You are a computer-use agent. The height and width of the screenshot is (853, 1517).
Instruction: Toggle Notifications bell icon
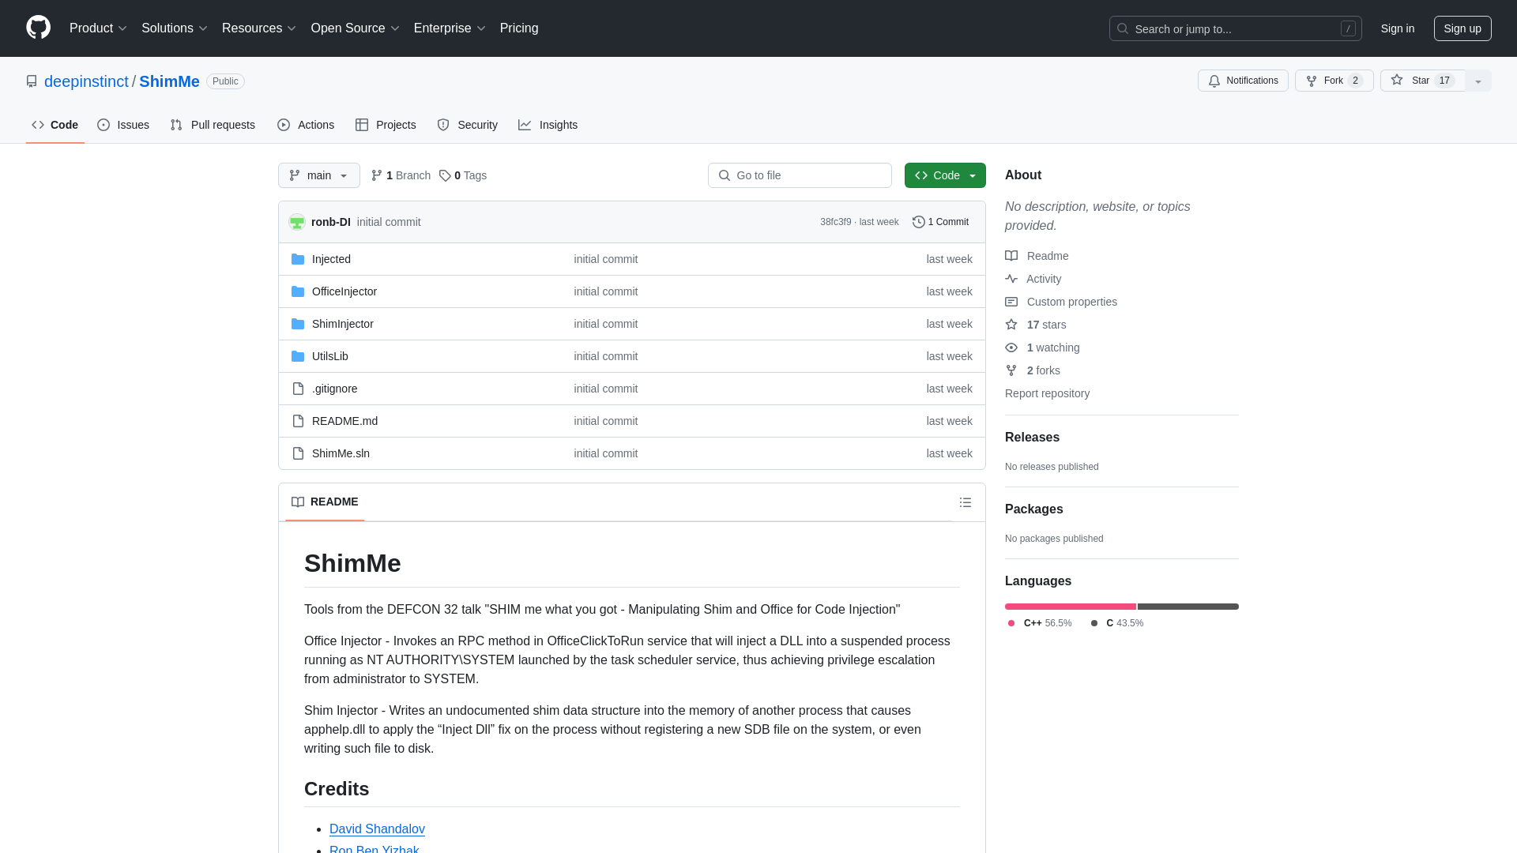1215,81
